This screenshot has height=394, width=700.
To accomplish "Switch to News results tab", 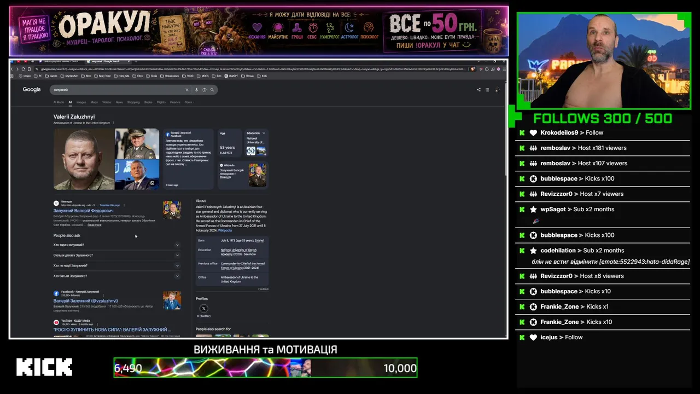I will pyautogui.click(x=119, y=102).
